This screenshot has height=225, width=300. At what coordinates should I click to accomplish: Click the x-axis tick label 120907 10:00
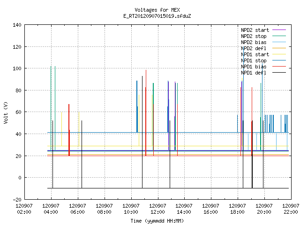coord(131,209)
